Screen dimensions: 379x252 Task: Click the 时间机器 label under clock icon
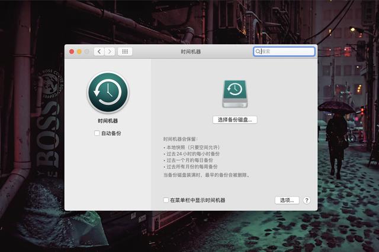(108, 121)
